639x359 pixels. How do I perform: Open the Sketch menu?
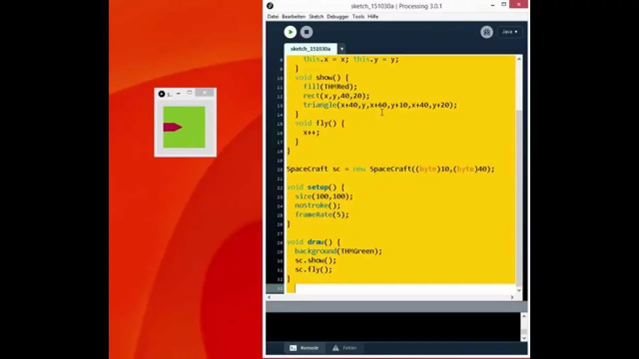click(x=316, y=16)
